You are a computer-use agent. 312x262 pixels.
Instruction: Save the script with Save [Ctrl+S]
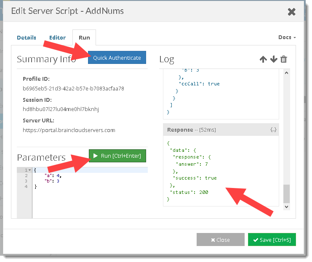pyautogui.click(x=272, y=240)
